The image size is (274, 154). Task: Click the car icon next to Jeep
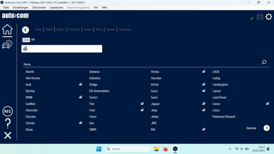(204, 110)
